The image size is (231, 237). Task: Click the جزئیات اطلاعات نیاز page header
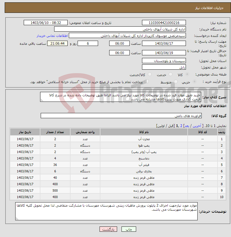pyautogui.click(x=209, y=8)
